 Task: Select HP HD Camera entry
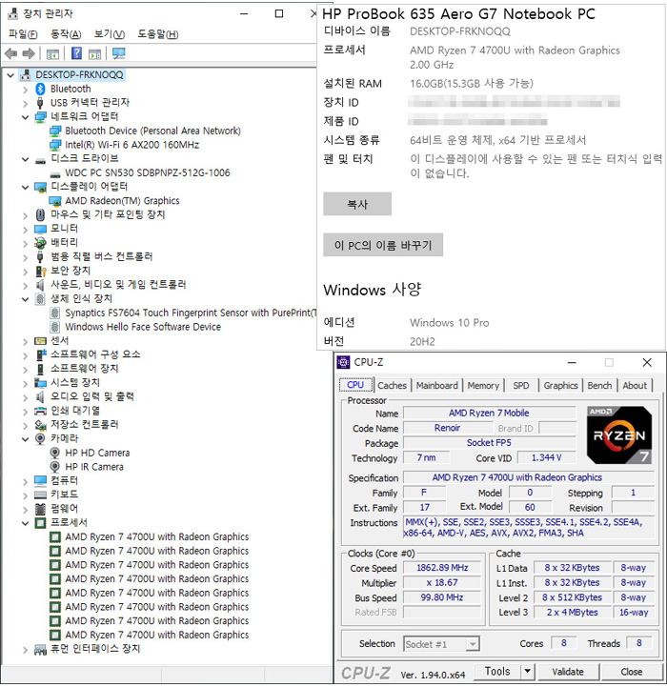point(97,453)
